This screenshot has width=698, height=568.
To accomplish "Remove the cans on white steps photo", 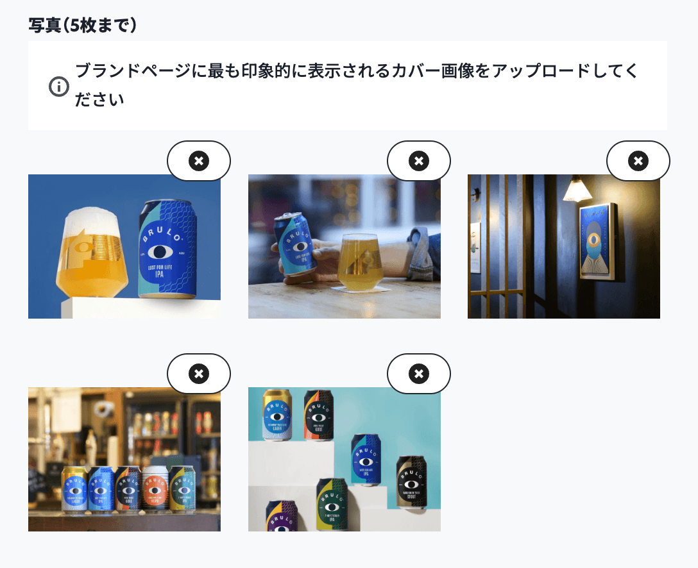I will (x=419, y=374).
